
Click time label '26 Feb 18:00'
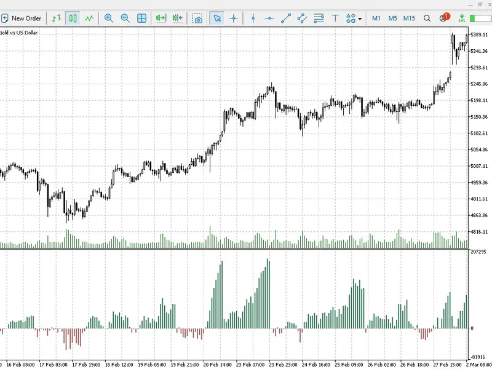[x=415, y=365]
